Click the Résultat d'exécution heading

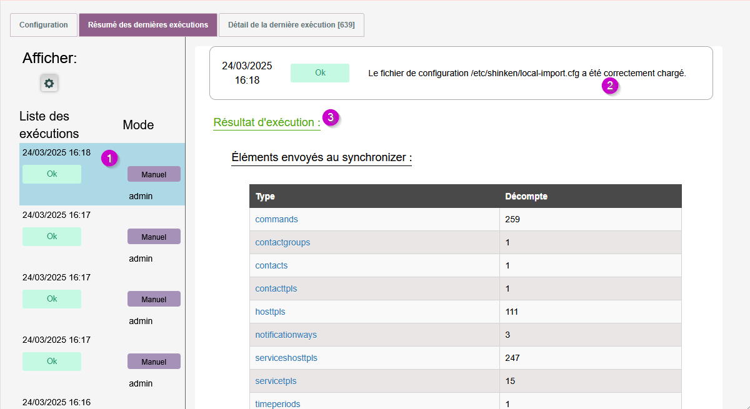266,122
